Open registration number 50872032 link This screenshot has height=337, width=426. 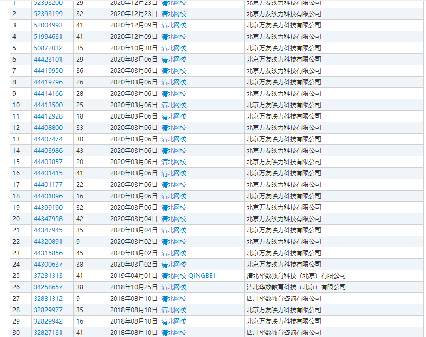pos(48,48)
